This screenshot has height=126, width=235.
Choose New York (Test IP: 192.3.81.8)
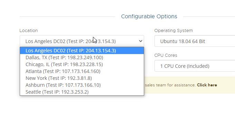82,78
